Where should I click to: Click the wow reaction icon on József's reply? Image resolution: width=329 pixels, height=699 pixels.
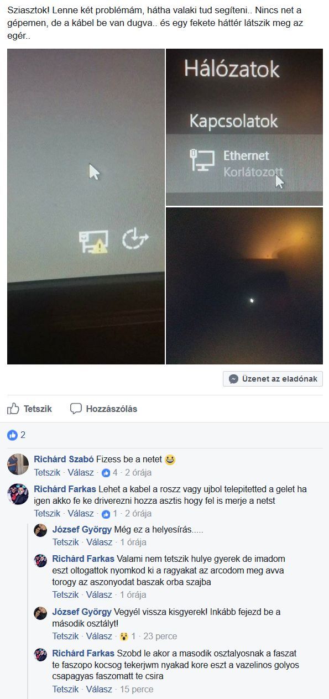pyautogui.click(x=124, y=637)
